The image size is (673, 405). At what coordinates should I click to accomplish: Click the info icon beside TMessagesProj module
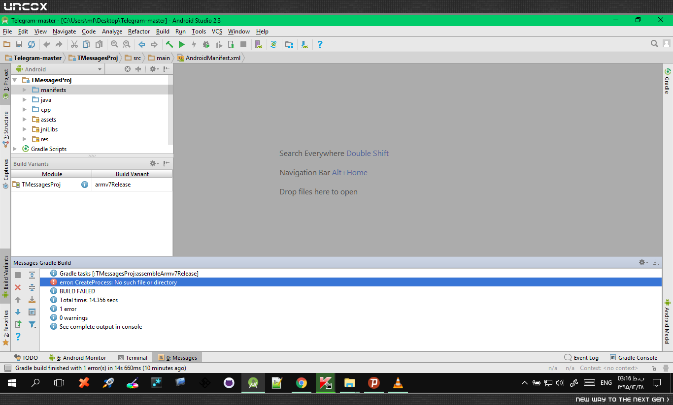point(85,185)
